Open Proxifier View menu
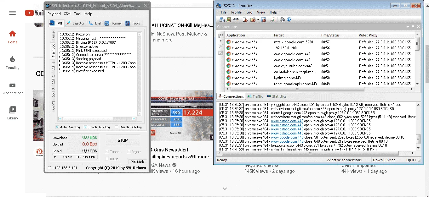 (x=261, y=12)
